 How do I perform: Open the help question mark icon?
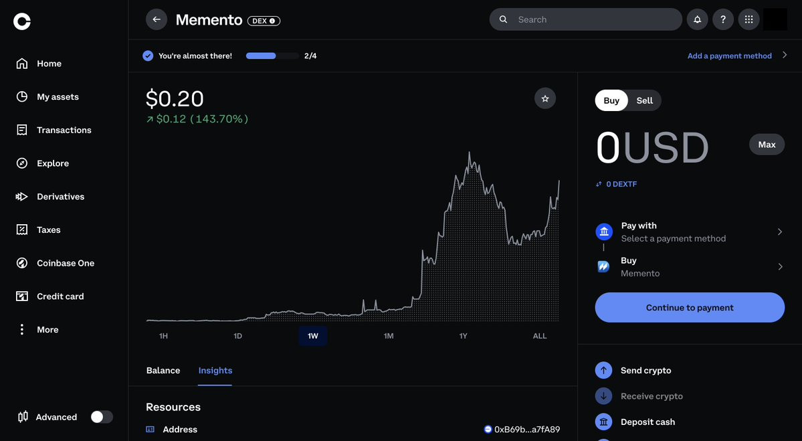[722, 19]
